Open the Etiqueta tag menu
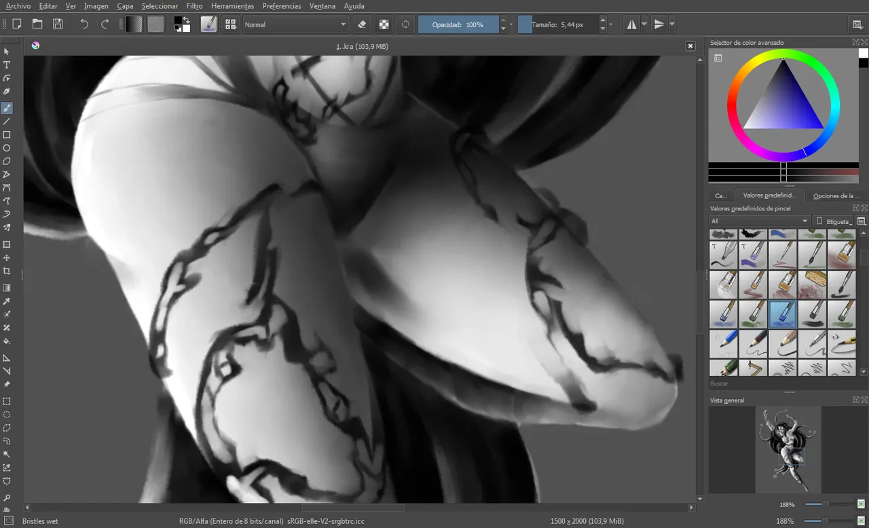 (x=834, y=221)
